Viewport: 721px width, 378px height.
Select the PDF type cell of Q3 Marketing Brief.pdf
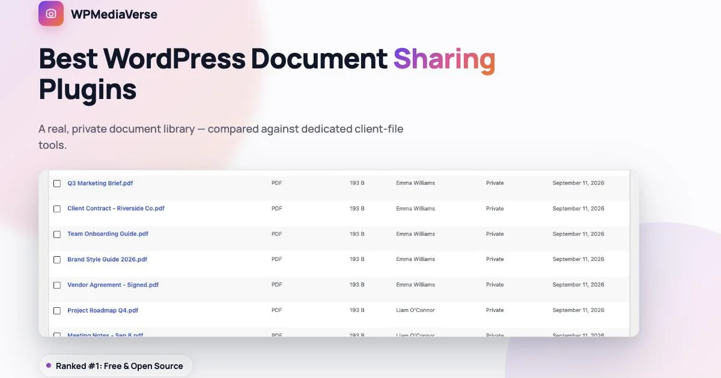[277, 183]
